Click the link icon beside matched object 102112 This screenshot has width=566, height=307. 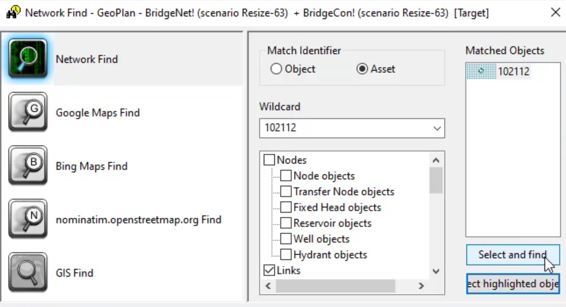tap(481, 71)
